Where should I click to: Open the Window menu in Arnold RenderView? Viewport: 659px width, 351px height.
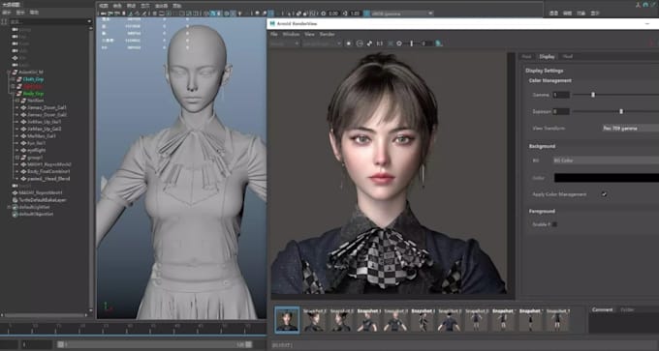291,34
